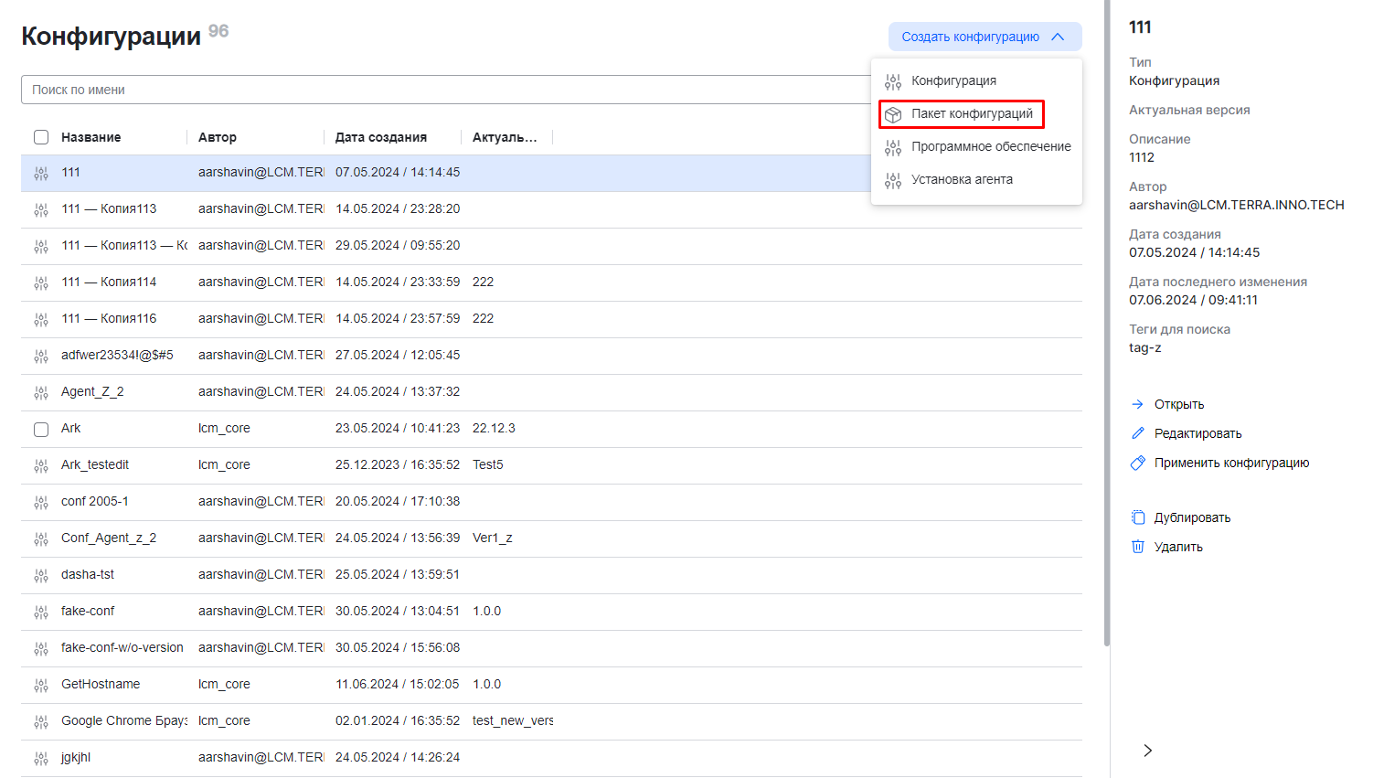Collapse the details side panel with the chevron

pyautogui.click(x=1148, y=751)
